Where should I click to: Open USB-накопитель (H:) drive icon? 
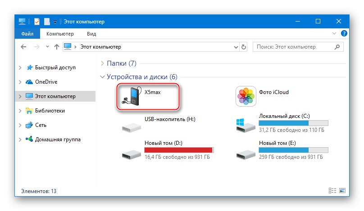coord(132,127)
